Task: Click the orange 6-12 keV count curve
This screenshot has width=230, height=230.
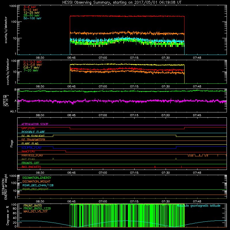Action: (x=127, y=33)
